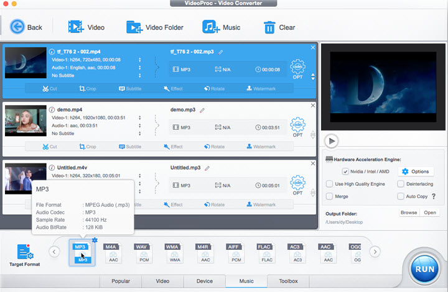Expand video track selector for demo.mp4
This screenshot has width=448, height=292.
pos(140,117)
